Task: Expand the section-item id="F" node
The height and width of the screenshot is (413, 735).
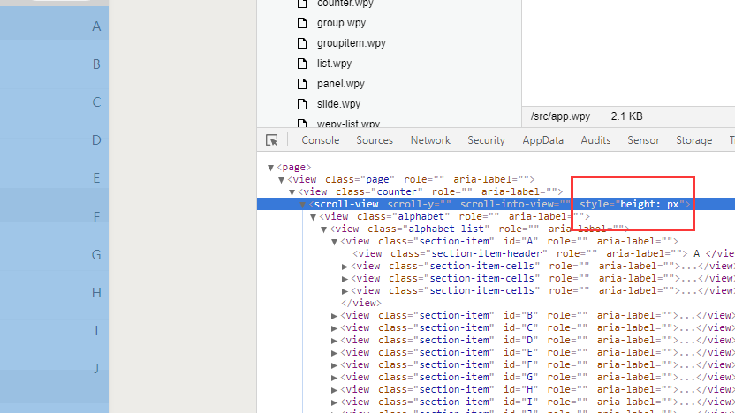Action: coord(334,365)
